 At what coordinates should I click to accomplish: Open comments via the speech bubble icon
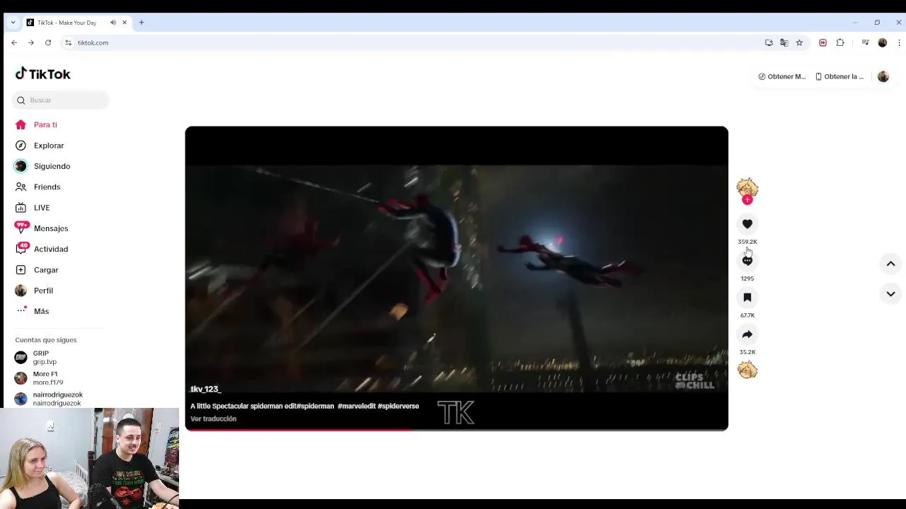(747, 261)
